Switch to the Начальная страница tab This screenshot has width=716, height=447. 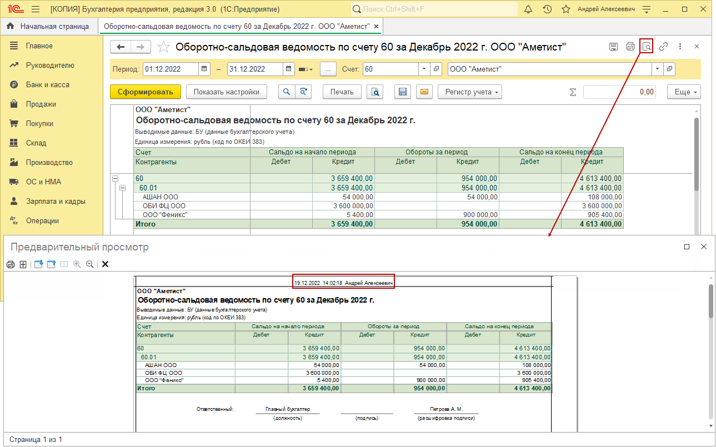[48, 26]
